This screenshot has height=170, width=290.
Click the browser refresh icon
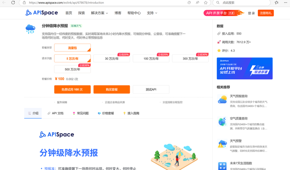(x=13, y=3)
